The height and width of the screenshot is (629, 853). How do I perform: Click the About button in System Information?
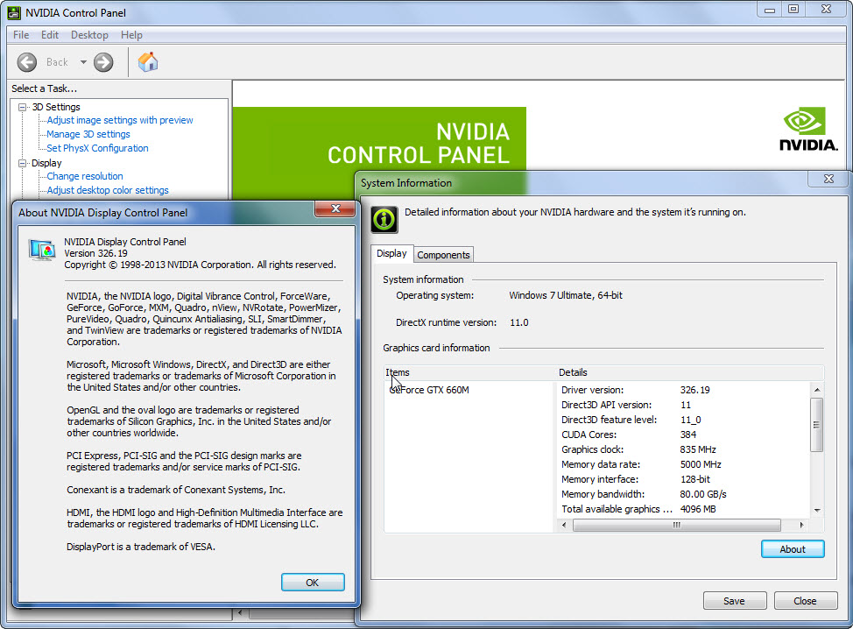pyautogui.click(x=792, y=549)
